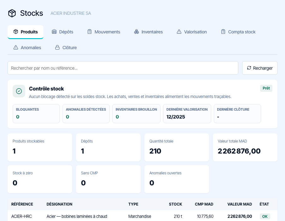Screen dimensions: 285x221
Task: Click the CMP value '10 775,60'
Action: [205, 216]
